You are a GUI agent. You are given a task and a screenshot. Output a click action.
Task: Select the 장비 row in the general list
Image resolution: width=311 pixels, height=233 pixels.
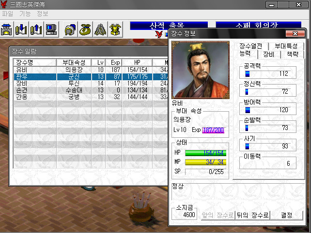tap(91, 83)
